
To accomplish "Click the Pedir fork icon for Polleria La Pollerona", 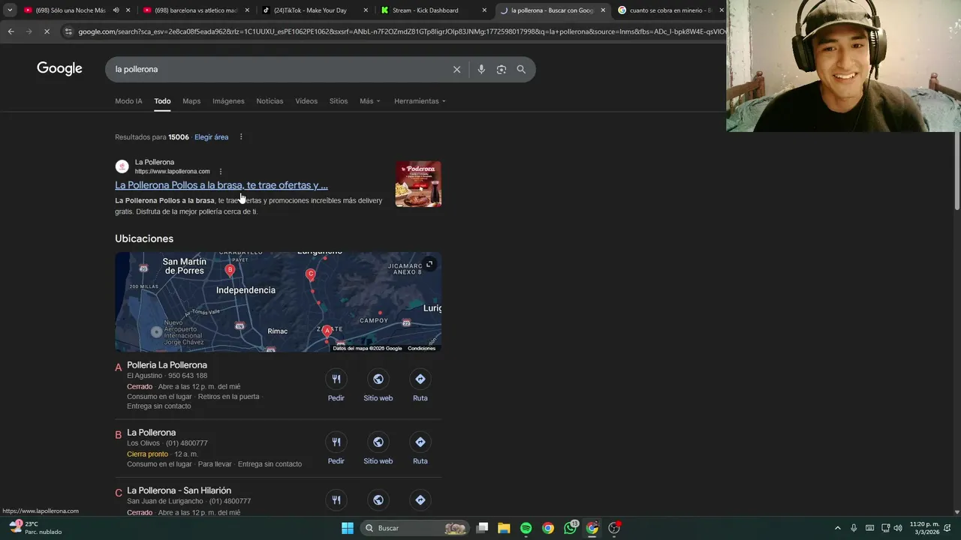I will click(x=336, y=379).
